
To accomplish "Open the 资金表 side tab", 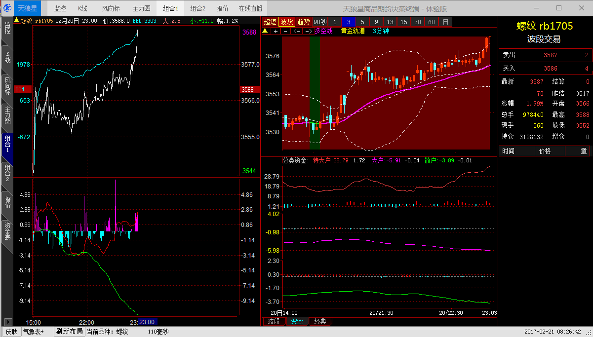I will point(7,231).
